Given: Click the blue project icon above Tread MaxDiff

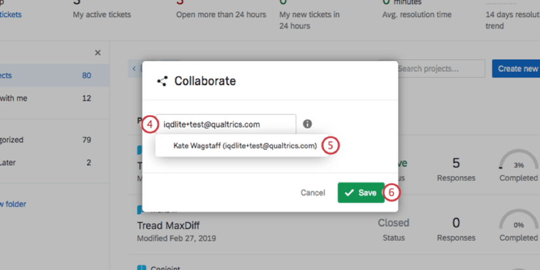Looking at the screenshot, I should [140, 210].
